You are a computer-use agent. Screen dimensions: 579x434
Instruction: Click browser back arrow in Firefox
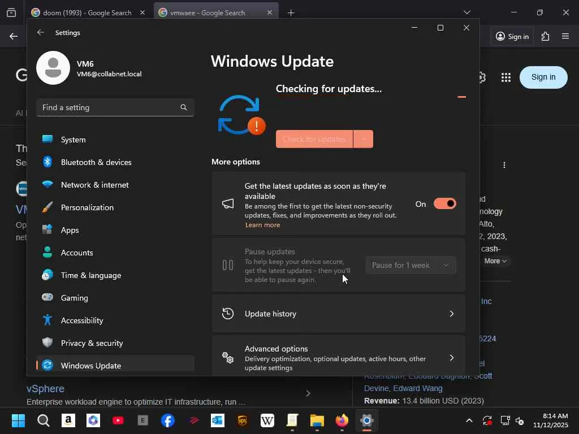pyautogui.click(x=14, y=36)
